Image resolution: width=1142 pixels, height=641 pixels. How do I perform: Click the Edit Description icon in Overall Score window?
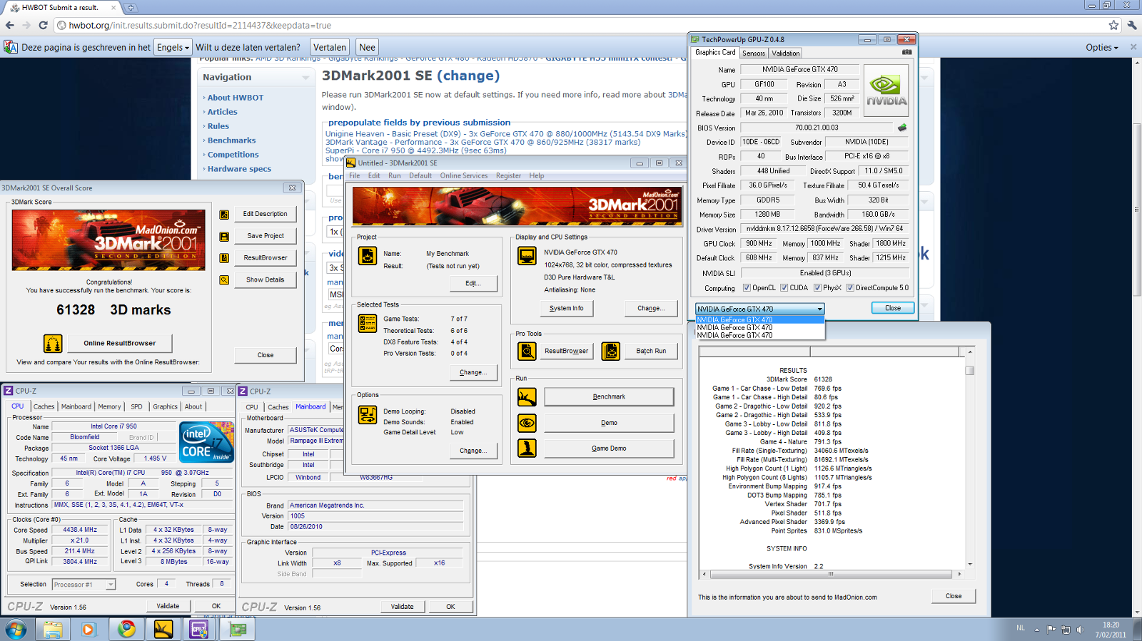tap(224, 215)
